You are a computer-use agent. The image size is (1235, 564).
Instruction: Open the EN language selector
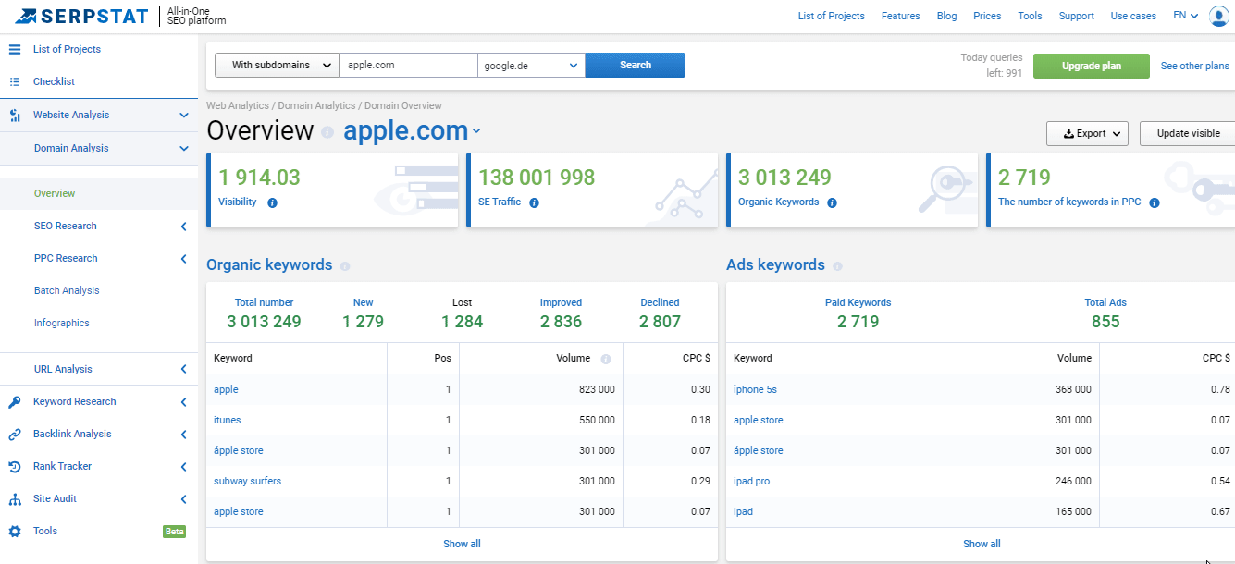pos(1185,16)
